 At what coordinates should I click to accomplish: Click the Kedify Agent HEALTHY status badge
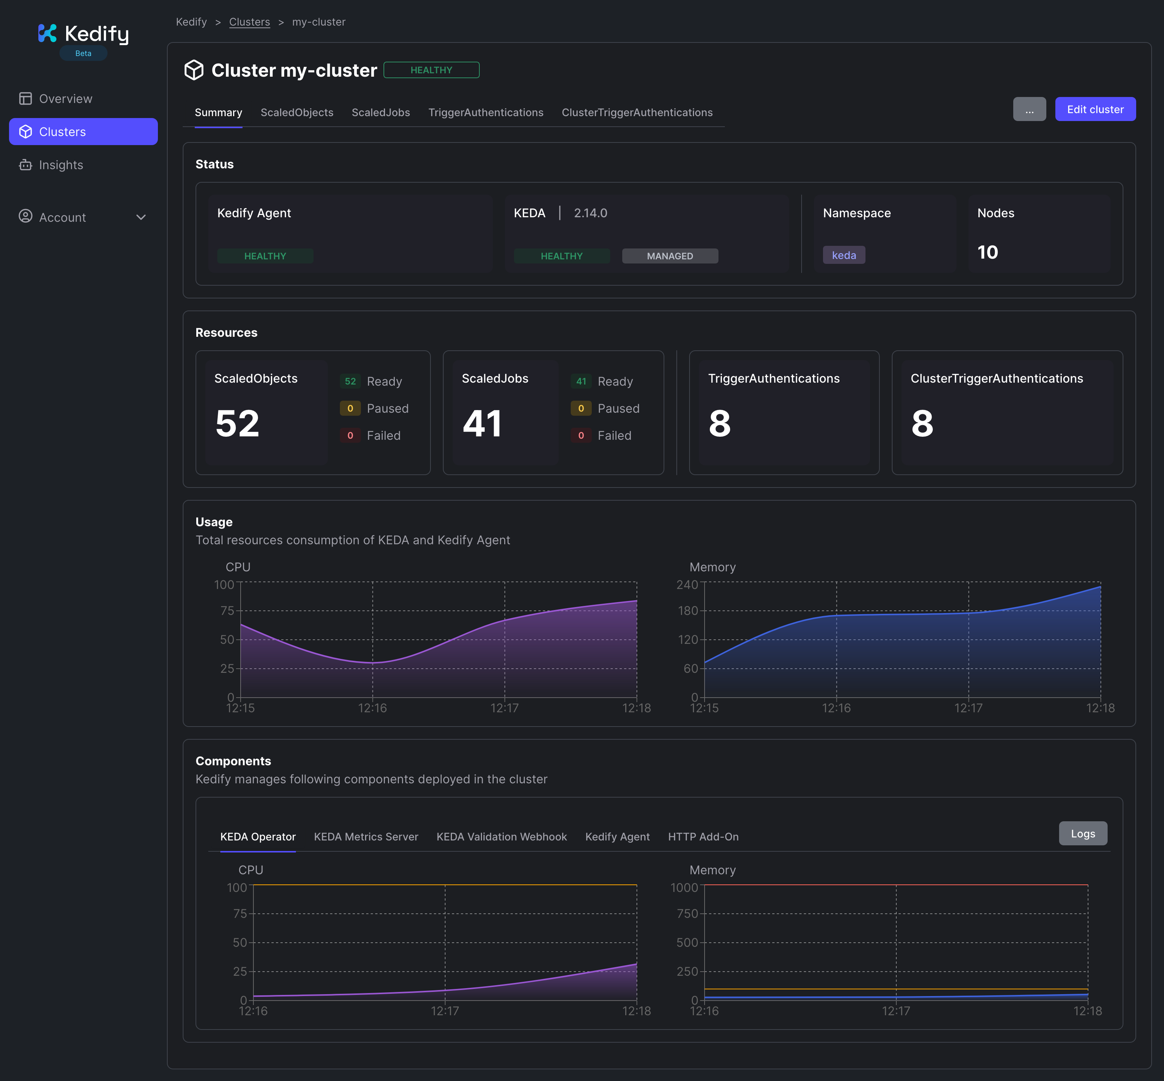[x=265, y=256]
